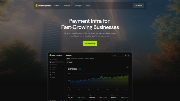Click the $45,019 total refunds value
Image resolution: width=180 pixels, height=101 pixels.
coord(92,98)
